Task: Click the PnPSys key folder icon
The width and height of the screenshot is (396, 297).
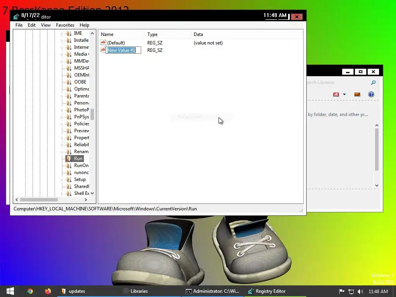Action: (69, 117)
